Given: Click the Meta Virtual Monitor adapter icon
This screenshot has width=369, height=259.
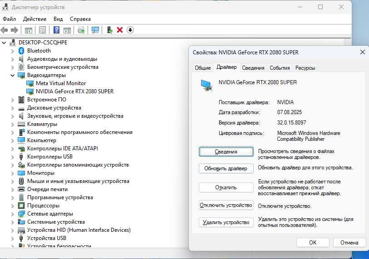Looking at the screenshot, I should (30, 83).
